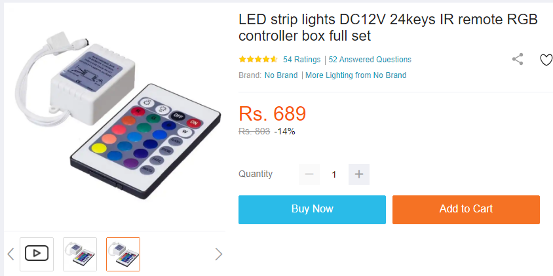Click the Buy Now button
This screenshot has height=276, width=553.
[312, 210]
